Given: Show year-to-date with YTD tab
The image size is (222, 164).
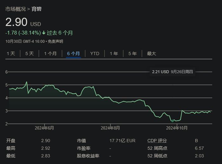Looking at the screenshot, I should [95, 54].
